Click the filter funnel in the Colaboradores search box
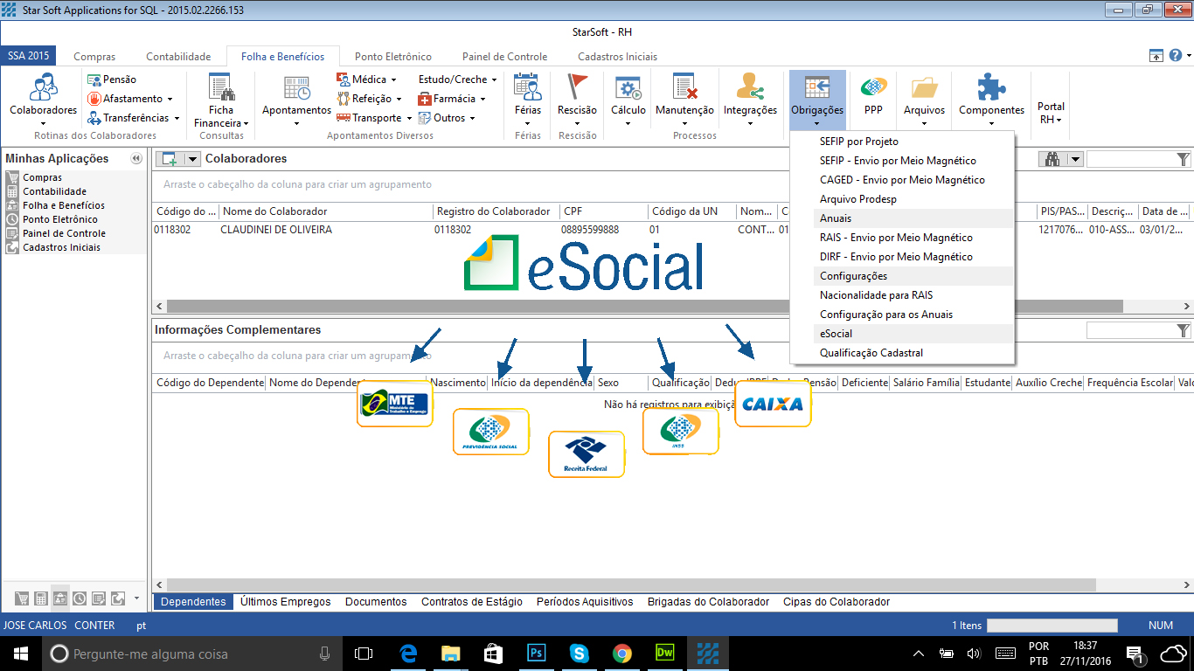This screenshot has height=671, width=1194. 1184,159
